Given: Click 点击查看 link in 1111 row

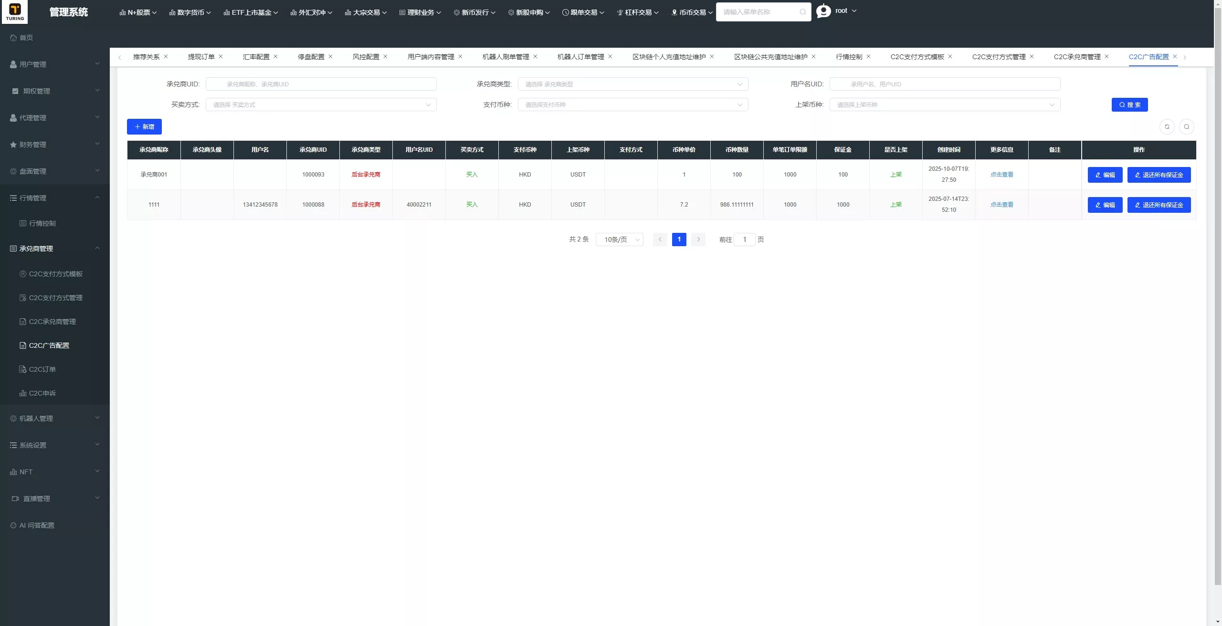Looking at the screenshot, I should pos(1001,205).
